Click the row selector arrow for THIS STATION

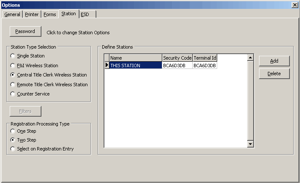coord(107,65)
